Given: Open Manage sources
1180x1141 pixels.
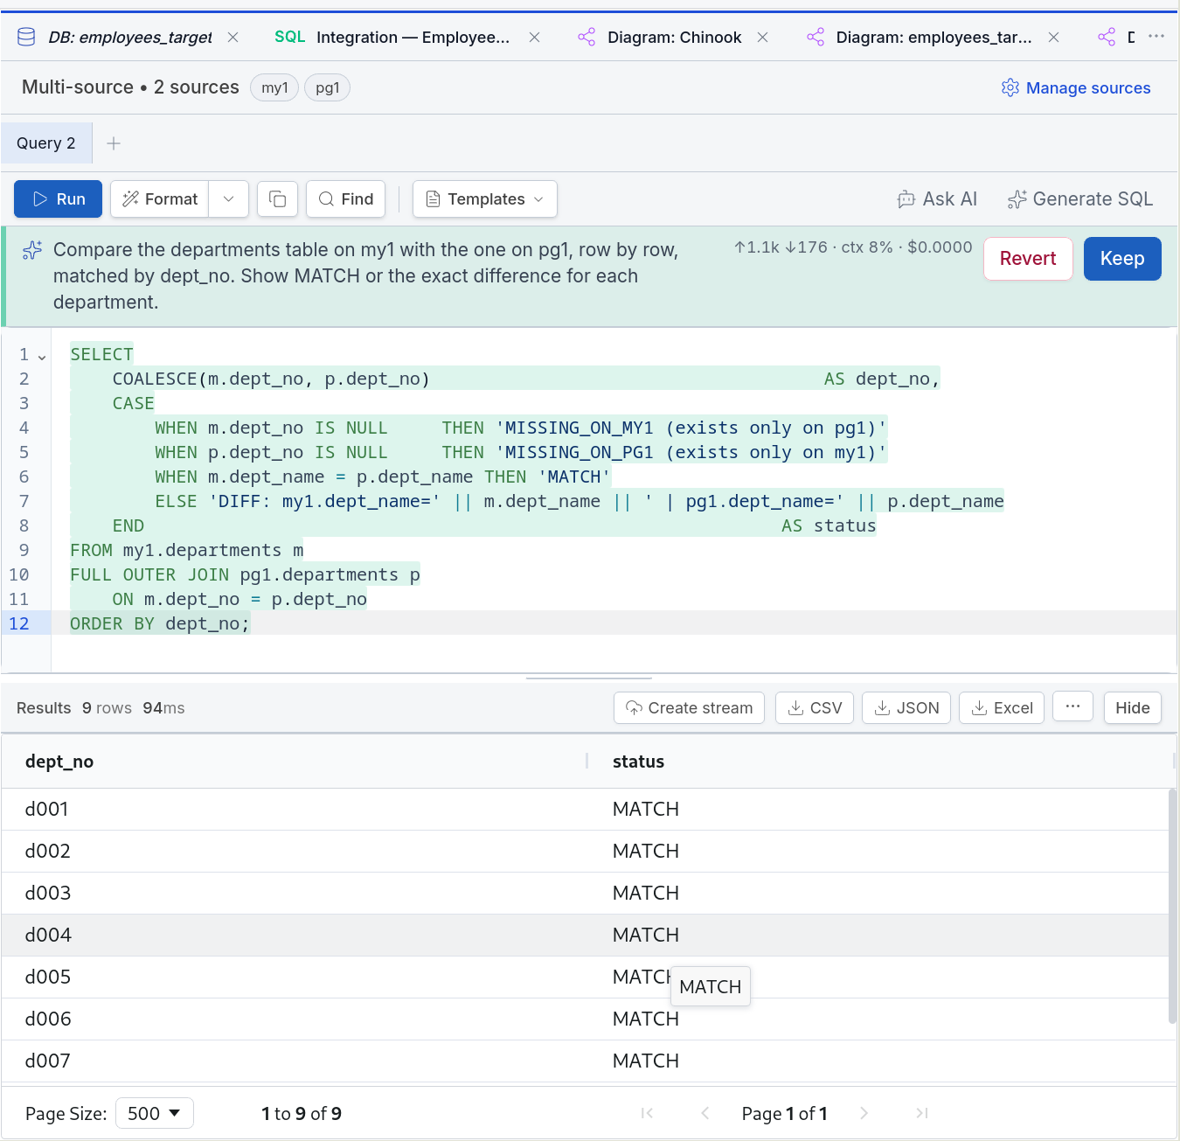Looking at the screenshot, I should pyautogui.click(x=1076, y=87).
